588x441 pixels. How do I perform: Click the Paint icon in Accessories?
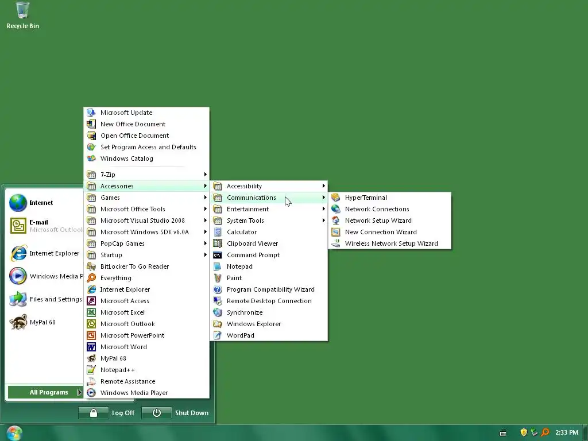218,278
